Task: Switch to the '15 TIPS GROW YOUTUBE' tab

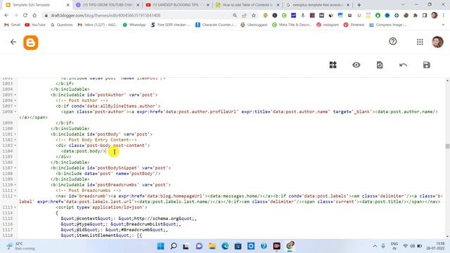Action: click(108, 5)
